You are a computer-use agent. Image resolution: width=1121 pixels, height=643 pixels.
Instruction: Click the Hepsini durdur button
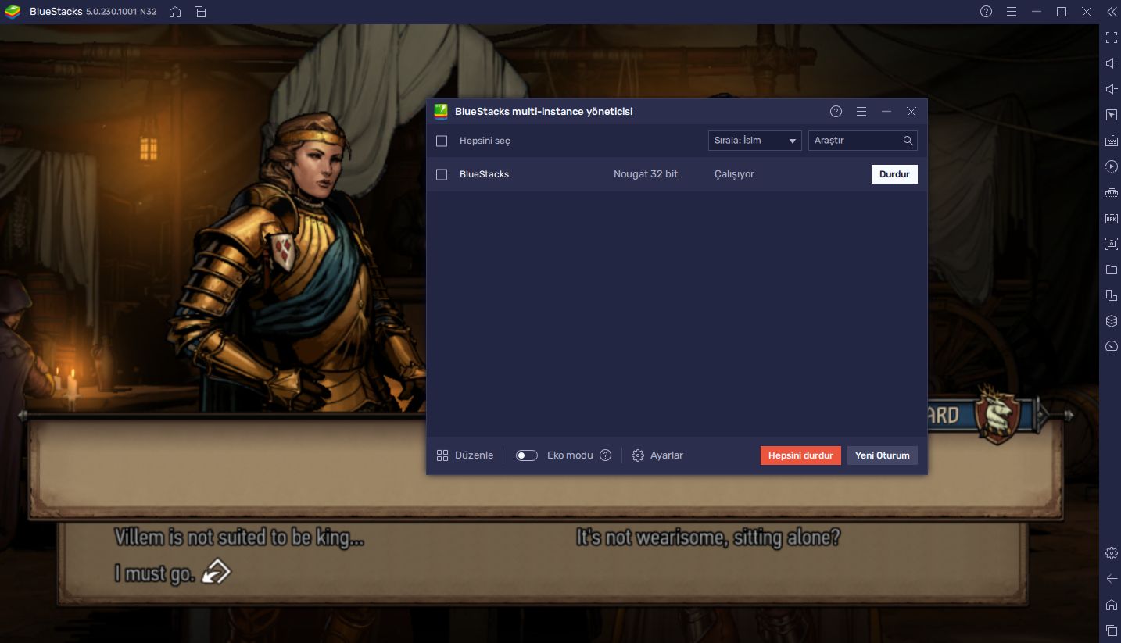click(800, 455)
